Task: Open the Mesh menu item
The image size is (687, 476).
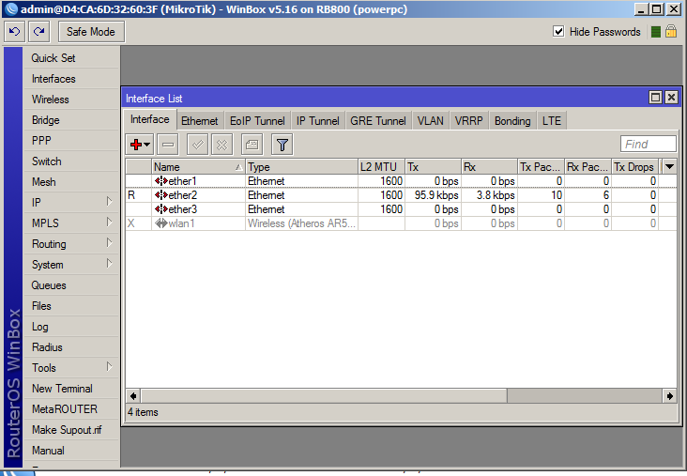Action: (71, 181)
